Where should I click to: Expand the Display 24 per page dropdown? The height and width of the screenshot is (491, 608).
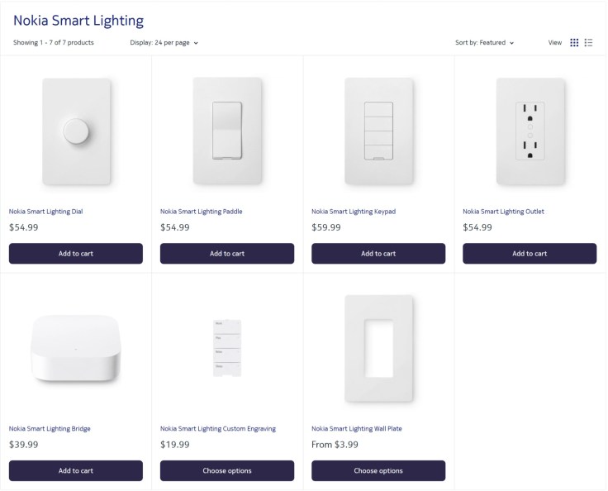point(164,42)
